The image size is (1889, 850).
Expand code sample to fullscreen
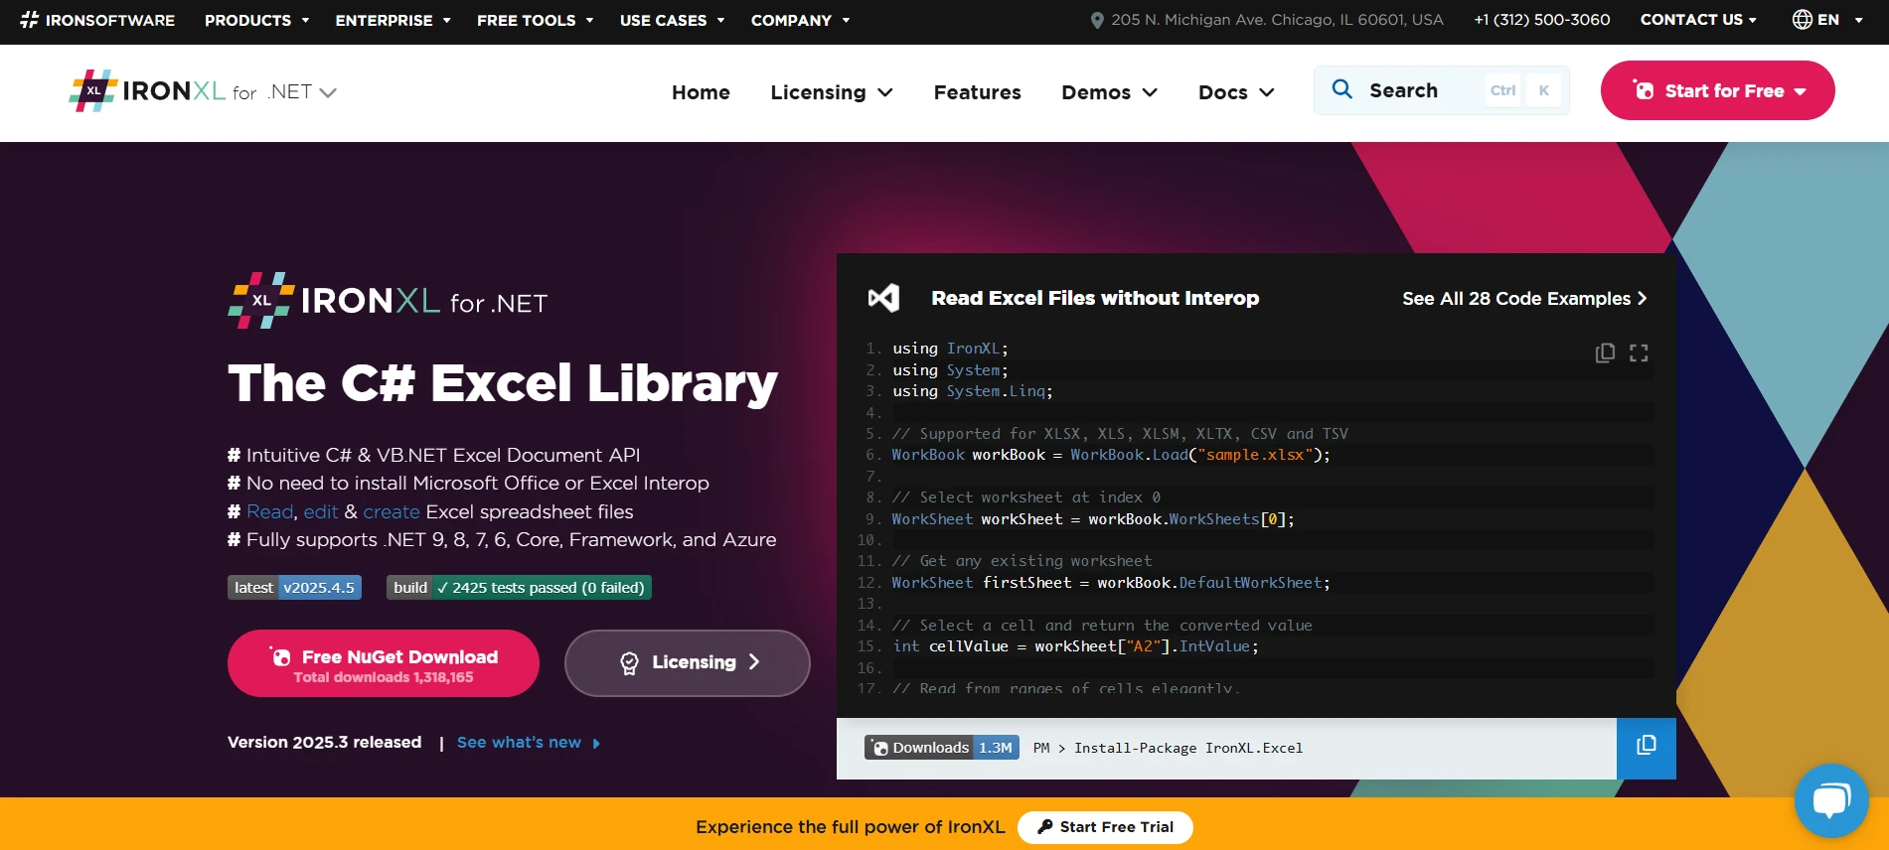click(x=1639, y=354)
